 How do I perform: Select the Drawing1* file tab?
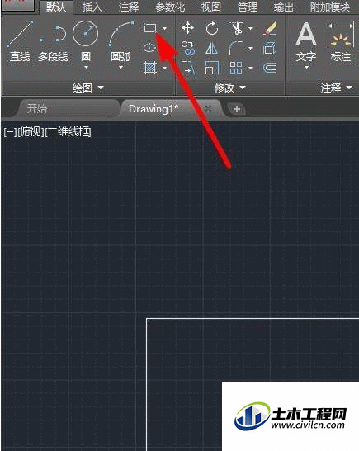tap(154, 109)
